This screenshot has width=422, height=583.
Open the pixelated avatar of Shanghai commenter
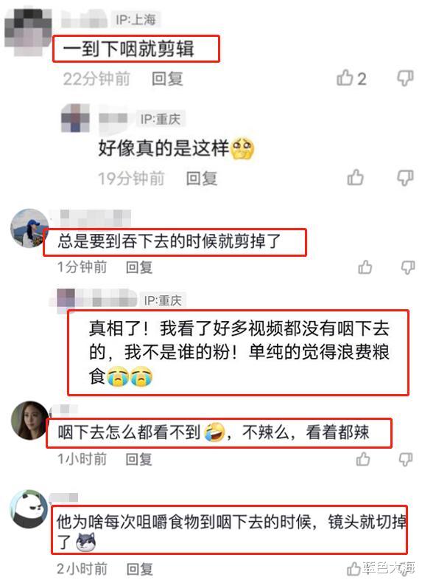(x=28, y=32)
